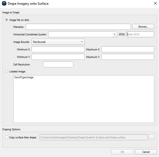Click the Browse button for image file
This screenshot has width=159, height=157.
click(x=143, y=27)
